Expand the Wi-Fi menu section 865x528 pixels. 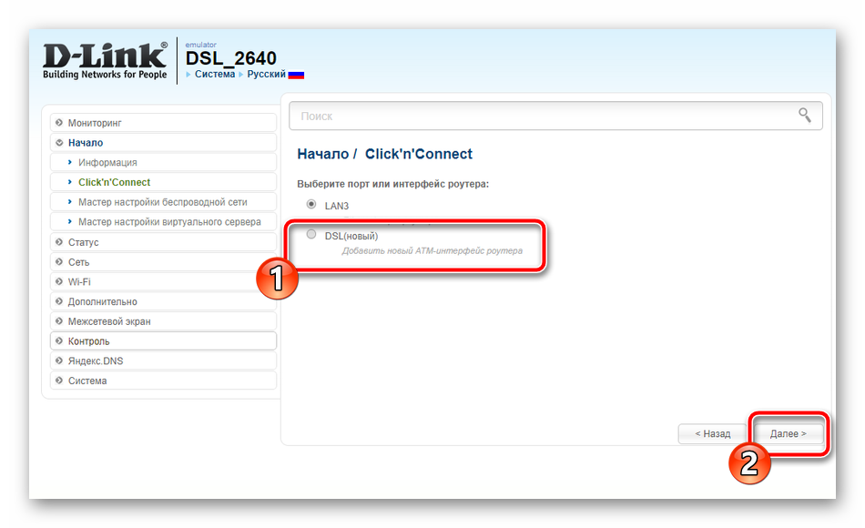[163, 282]
